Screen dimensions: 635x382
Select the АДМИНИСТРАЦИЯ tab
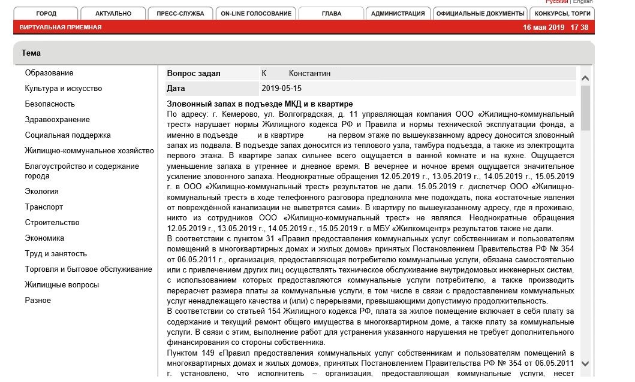398,13
